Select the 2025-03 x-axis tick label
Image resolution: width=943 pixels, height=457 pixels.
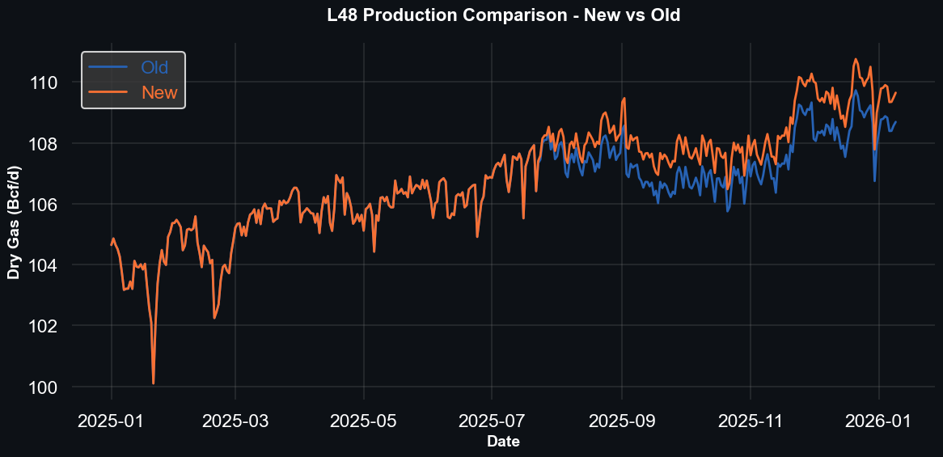pos(235,421)
